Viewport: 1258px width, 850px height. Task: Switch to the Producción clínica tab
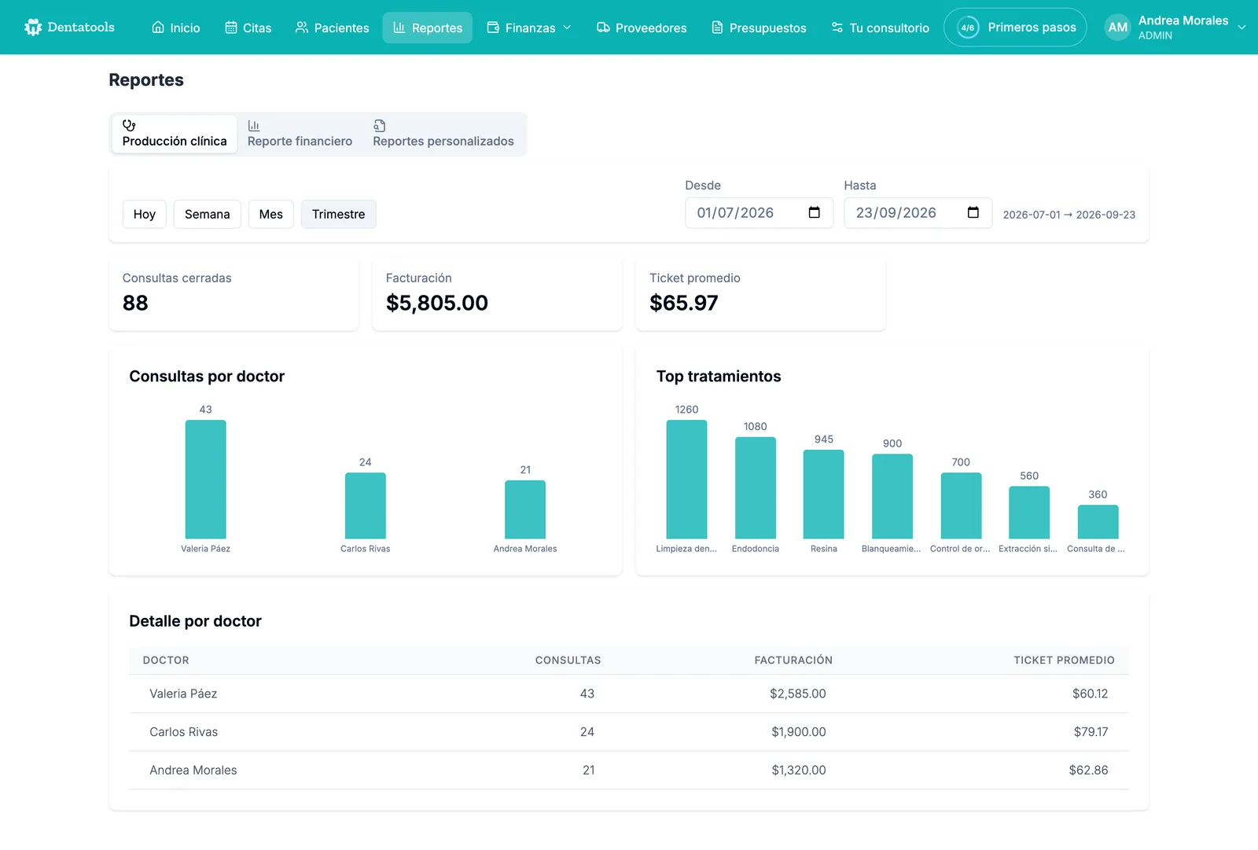coord(175,134)
